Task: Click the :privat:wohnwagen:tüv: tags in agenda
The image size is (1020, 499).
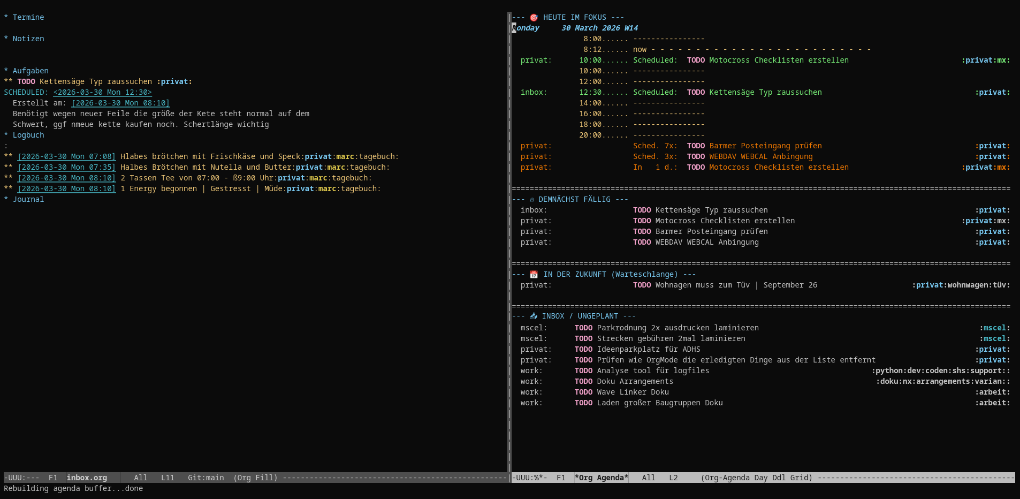Action: pyautogui.click(x=961, y=285)
